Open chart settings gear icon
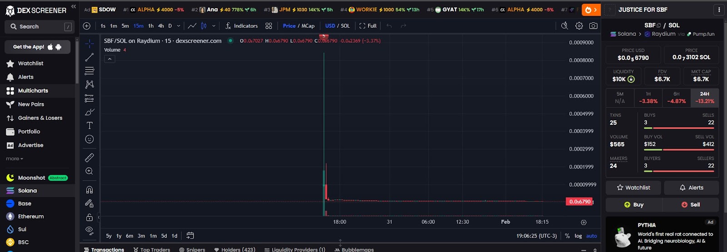Image resolution: width=727 pixels, height=252 pixels. [579, 26]
